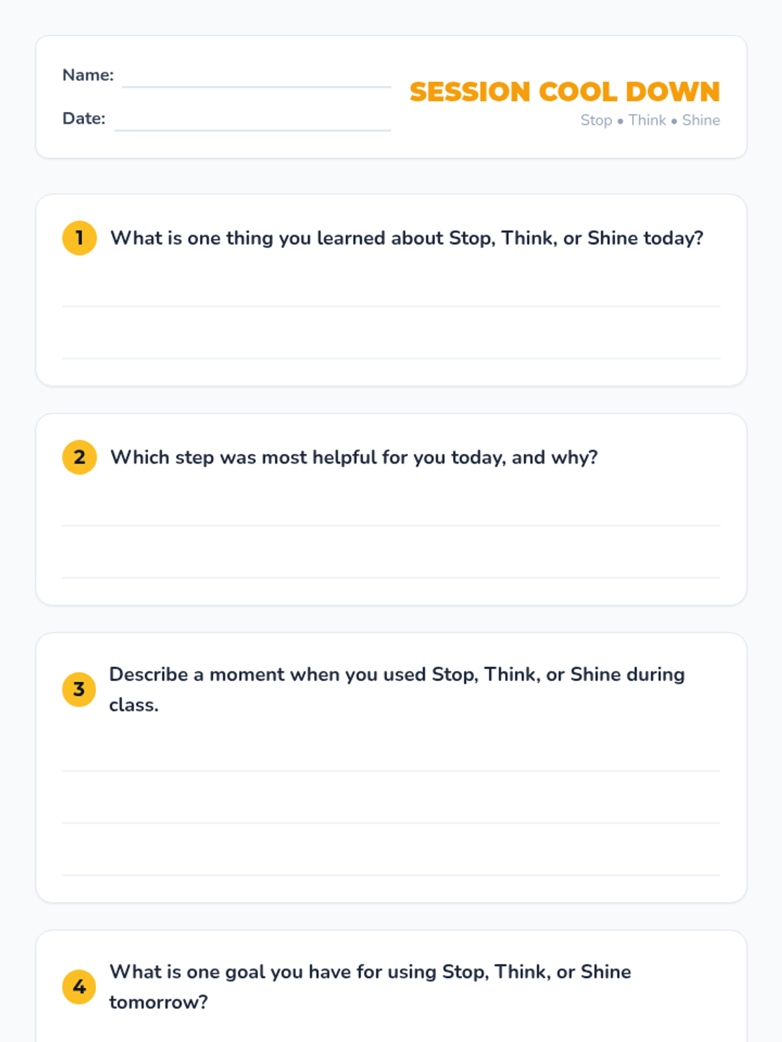Click the yellow number 2 badge
Screen dimensions: 782x1042
click(80, 457)
